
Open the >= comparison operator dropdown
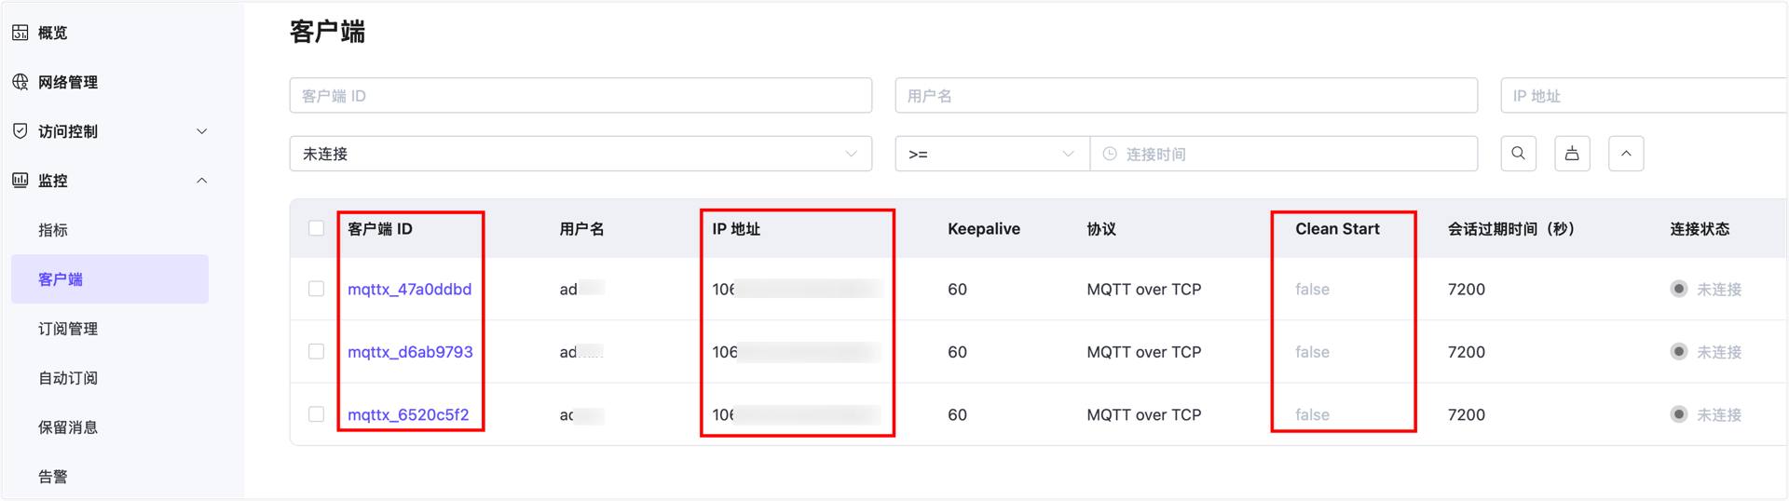tap(992, 154)
